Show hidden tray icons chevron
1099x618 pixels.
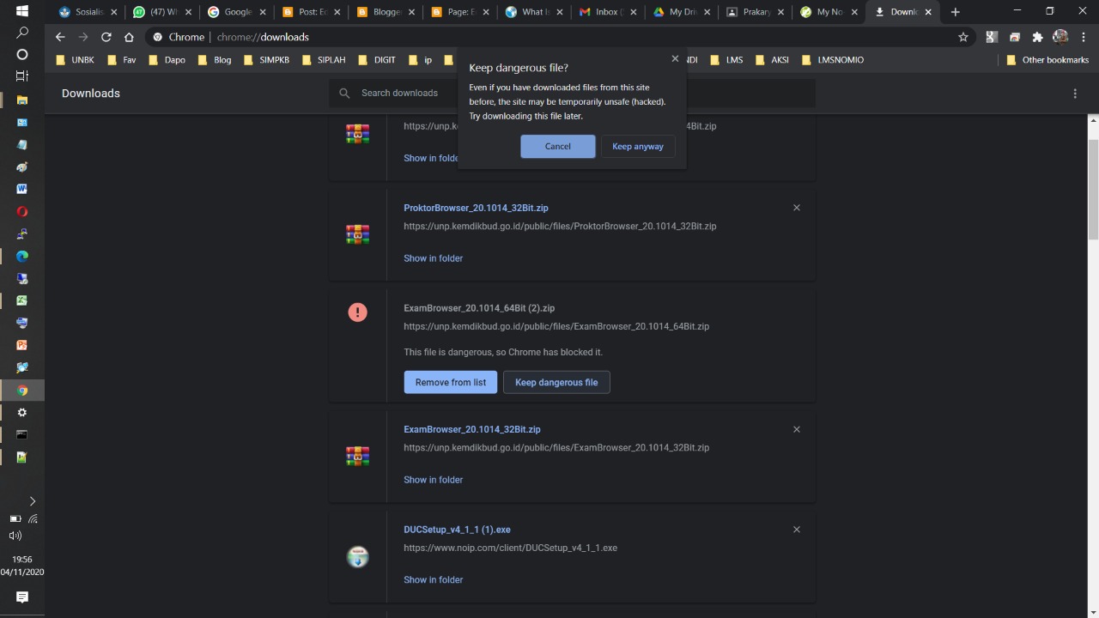tap(33, 501)
